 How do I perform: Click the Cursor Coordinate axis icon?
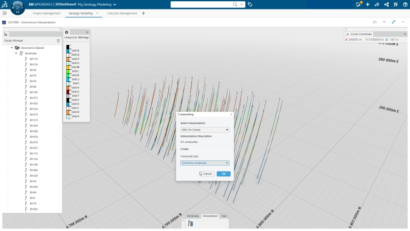[x=348, y=34]
